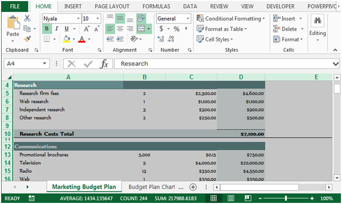Increase font size with large A
Viewport: 342px width, 204px height.
[87, 29]
